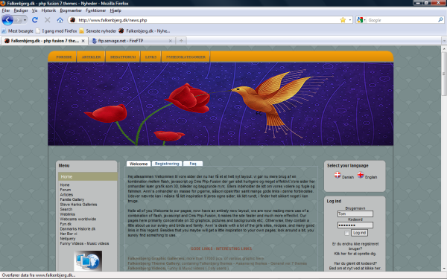Click the site favicon in the address bar
447x279 pixels.
pos(72,20)
